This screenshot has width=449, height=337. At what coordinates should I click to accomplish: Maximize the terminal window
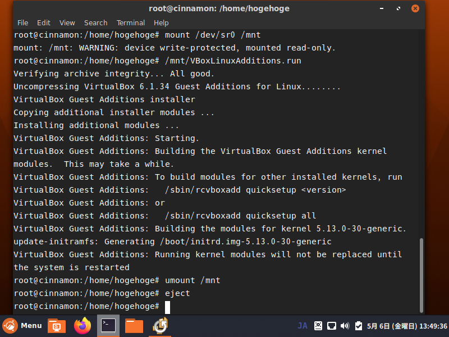[398, 8]
